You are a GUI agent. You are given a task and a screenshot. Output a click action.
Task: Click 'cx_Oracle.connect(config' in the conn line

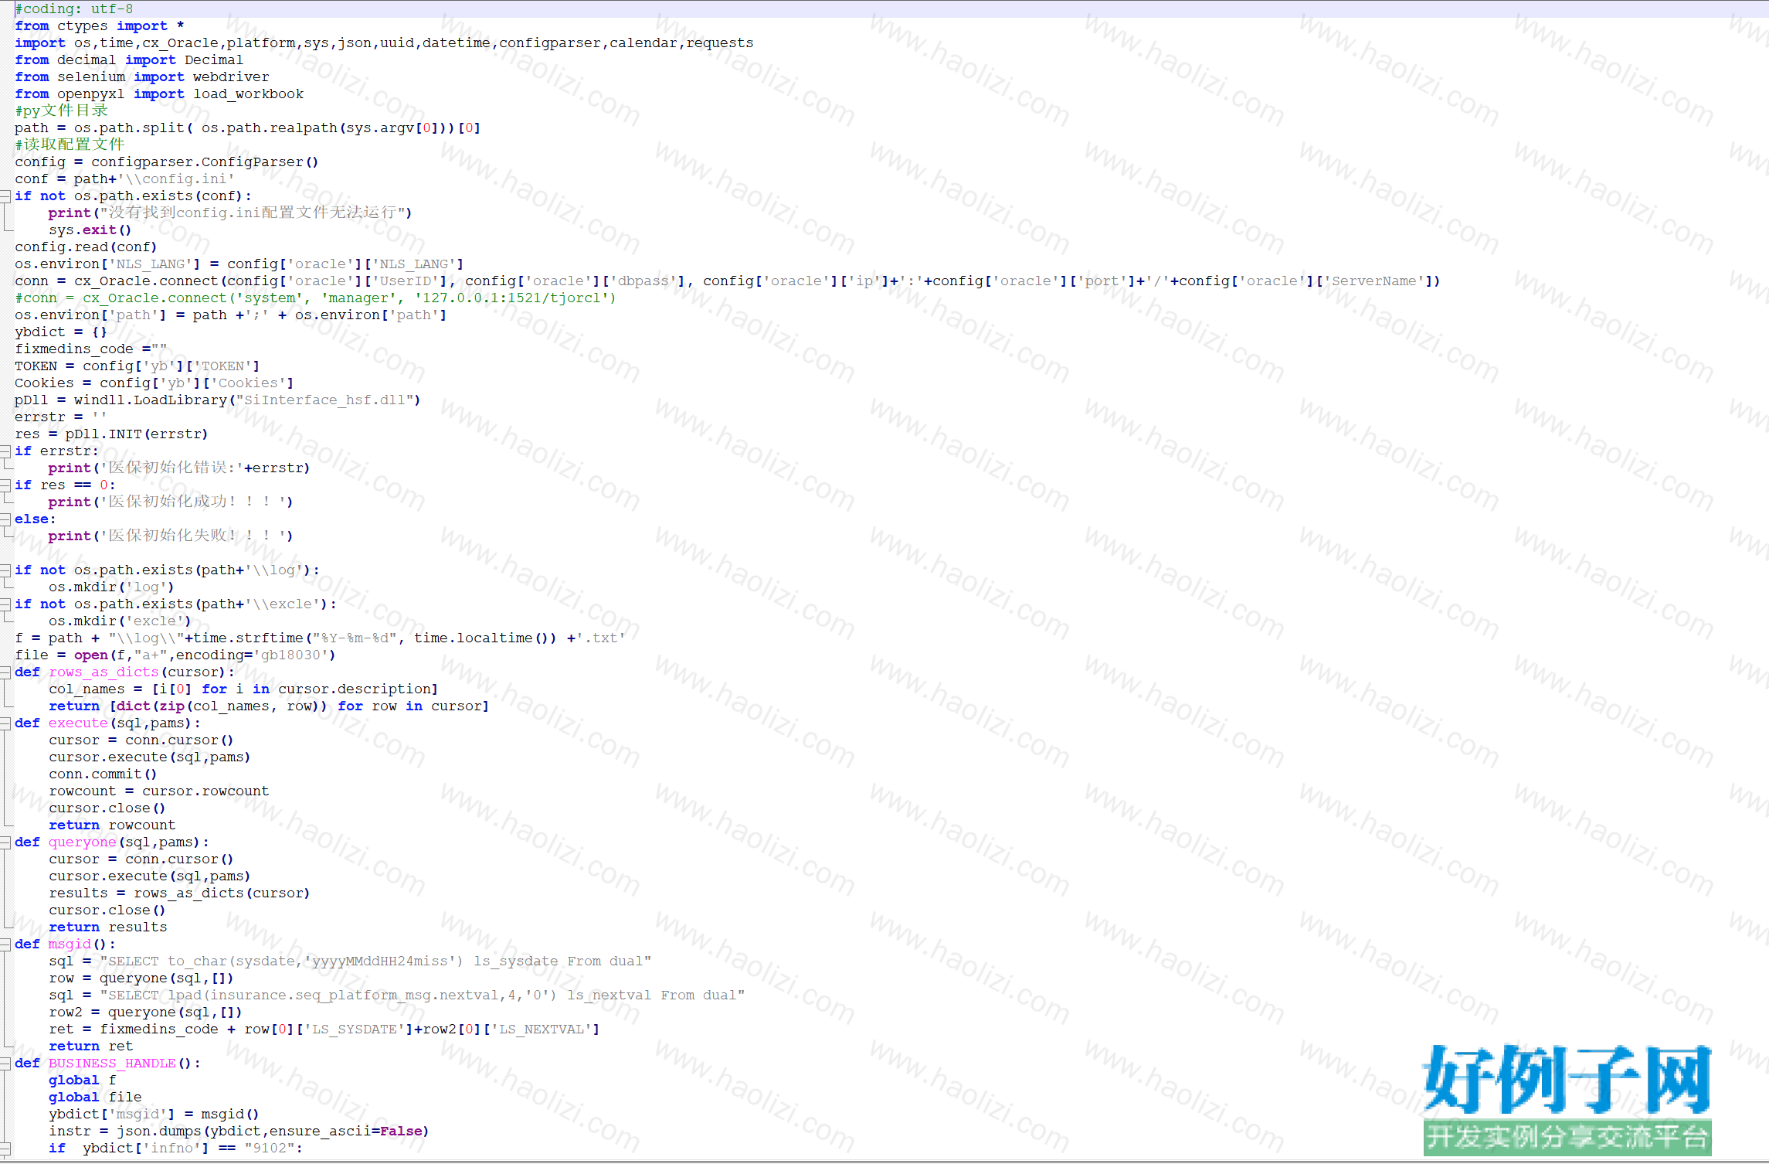coord(175,281)
